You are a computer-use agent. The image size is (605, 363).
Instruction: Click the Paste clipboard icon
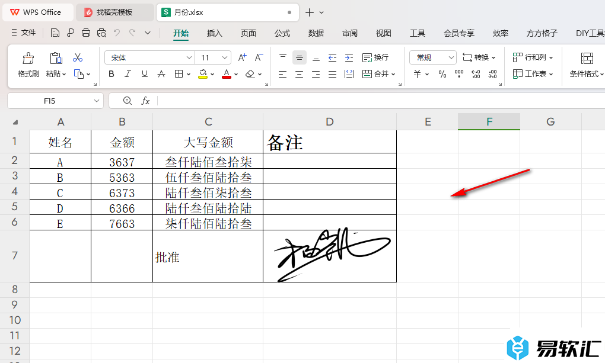(x=56, y=58)
